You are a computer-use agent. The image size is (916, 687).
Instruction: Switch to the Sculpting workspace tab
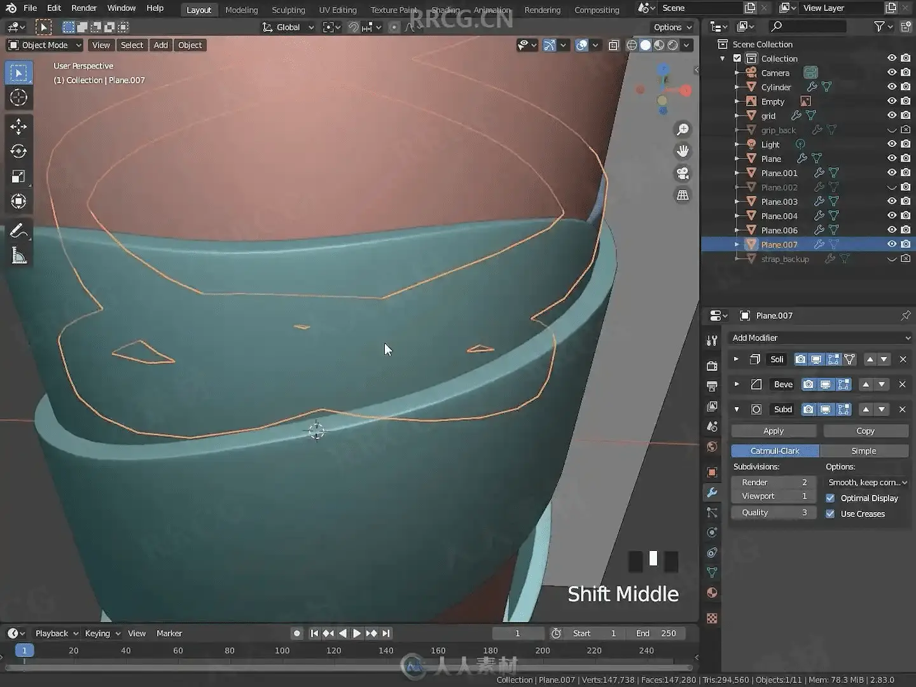(288, 10)
